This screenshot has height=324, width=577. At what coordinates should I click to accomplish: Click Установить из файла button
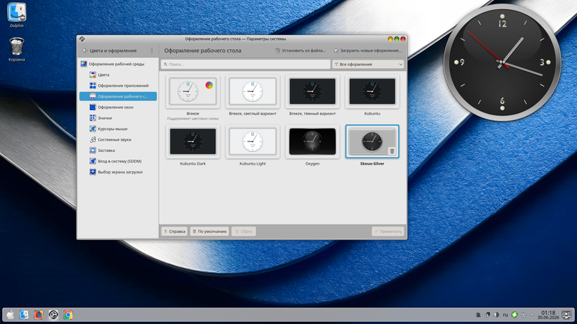coord(300,51)
